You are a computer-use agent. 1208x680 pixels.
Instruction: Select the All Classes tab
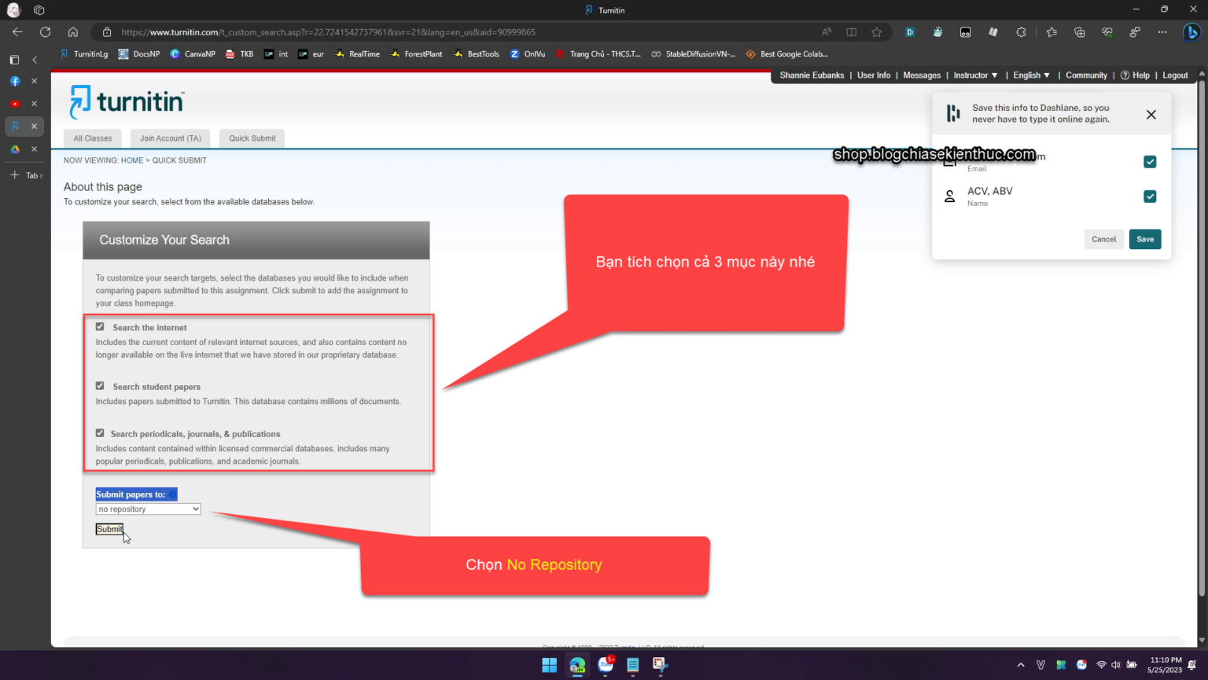point(92,138)
